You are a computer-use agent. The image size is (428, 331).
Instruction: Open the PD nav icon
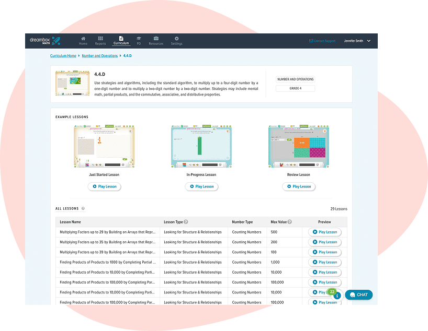pyautogui.click(x=139, y=40)
